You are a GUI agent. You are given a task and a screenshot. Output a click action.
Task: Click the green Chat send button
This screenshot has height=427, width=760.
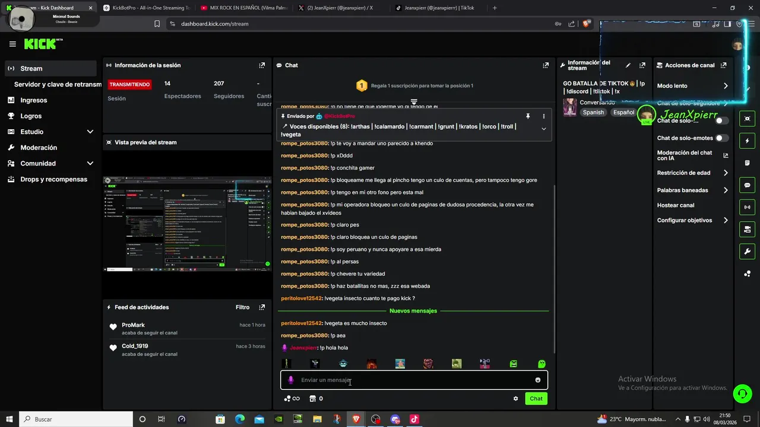click(x=536, y=399)
